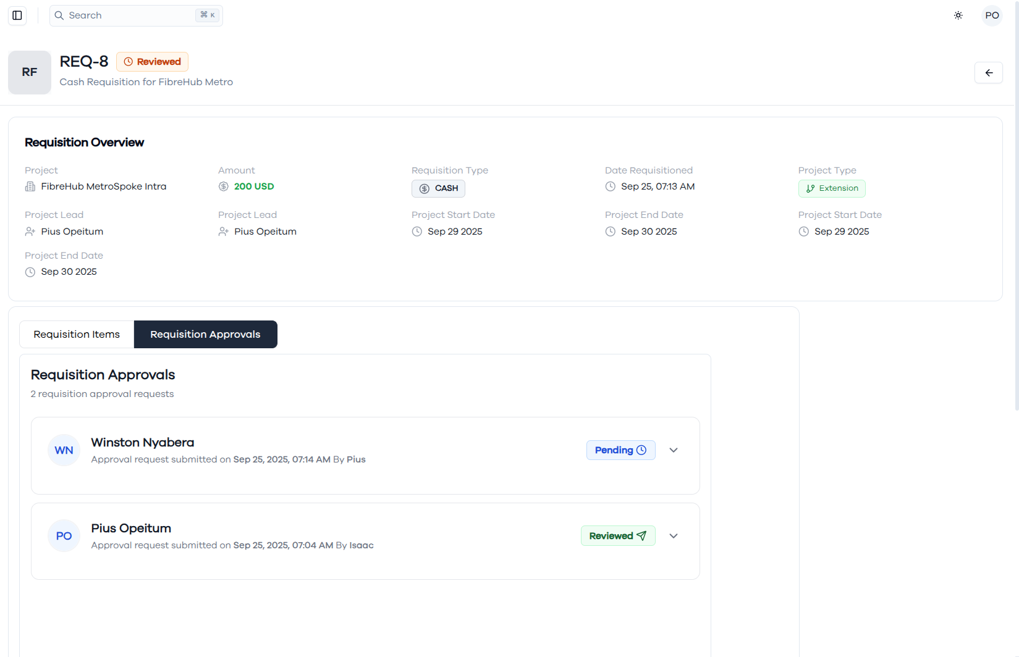Click the page vertical scrollbar
This screenshot has height=657, width=1019.
[x=1017, y=205]
